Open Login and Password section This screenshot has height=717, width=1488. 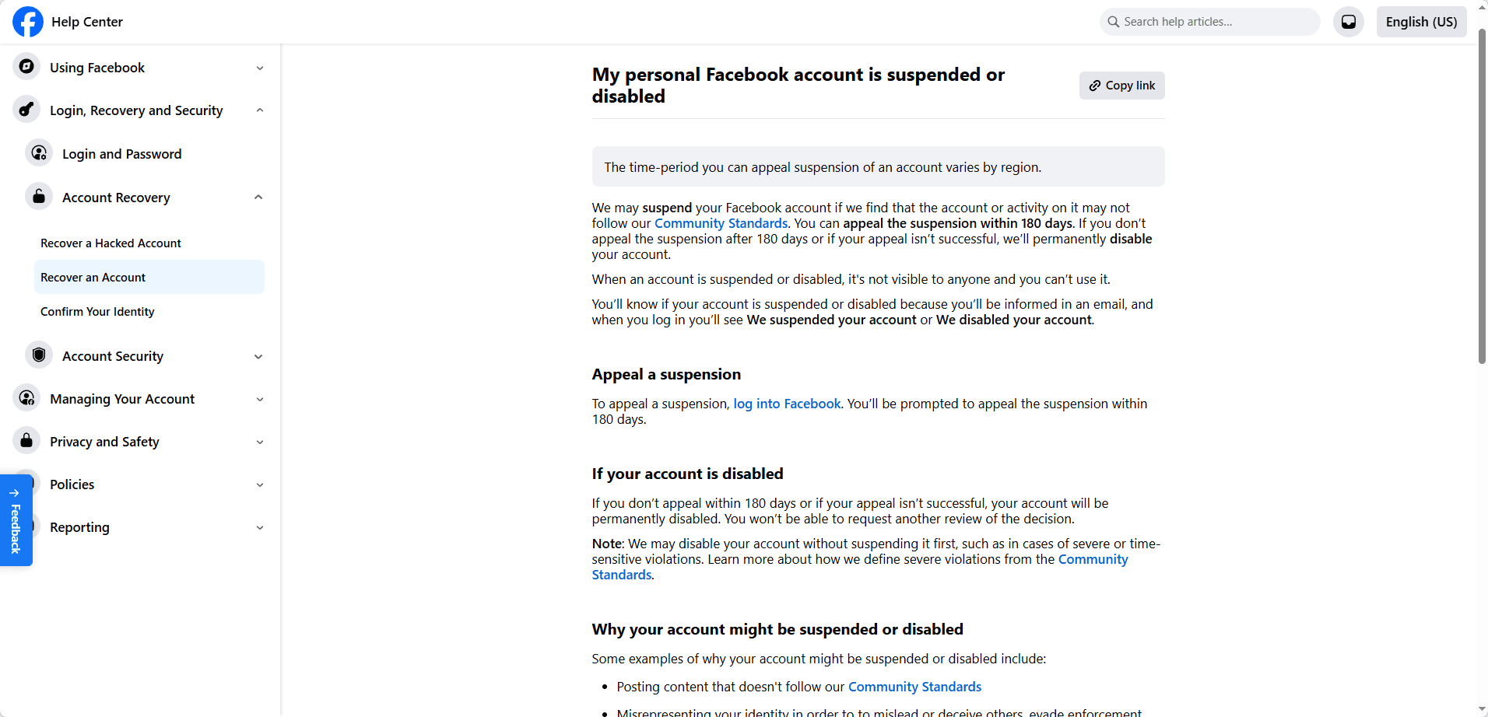coord(121,154)
